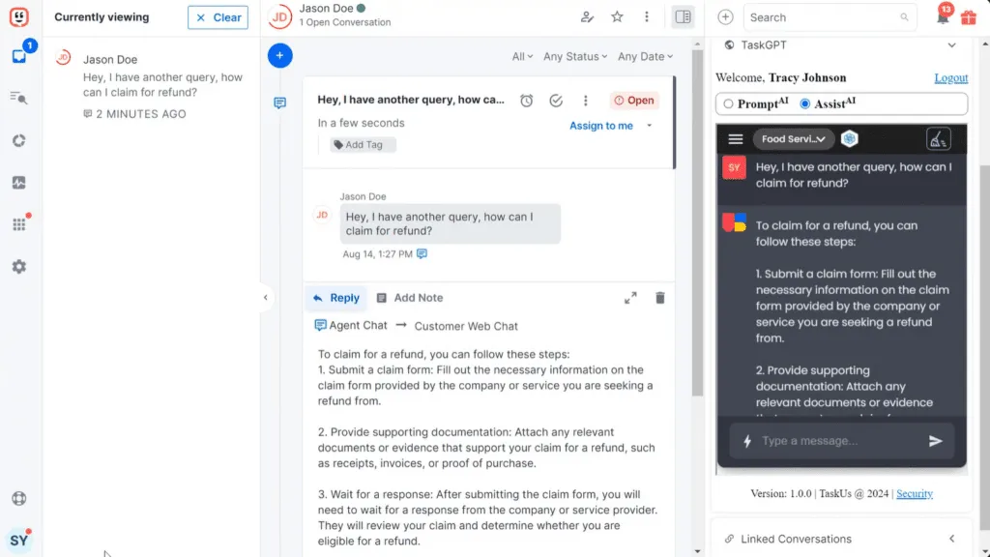Toggle the right sidebar panel view
This screenshot has height=557, width=990.
683,16
